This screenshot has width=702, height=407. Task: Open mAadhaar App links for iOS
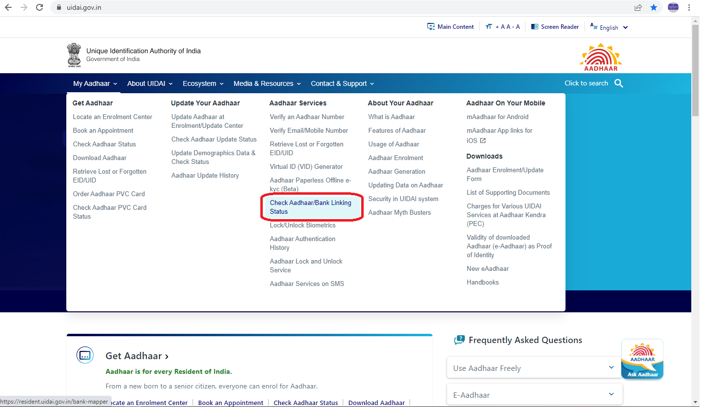click(x=500, y=135)
